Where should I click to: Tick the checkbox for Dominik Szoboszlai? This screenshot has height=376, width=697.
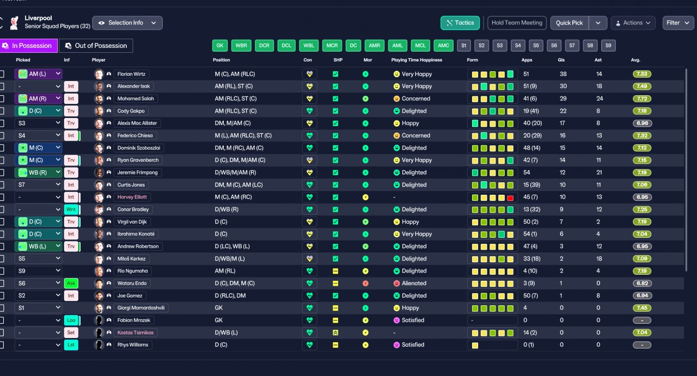[x=2, y=148]
